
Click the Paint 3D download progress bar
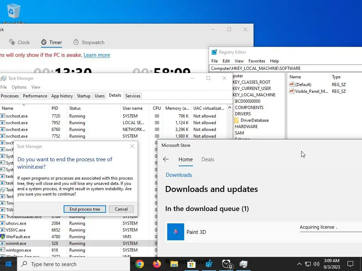[331, 231]
